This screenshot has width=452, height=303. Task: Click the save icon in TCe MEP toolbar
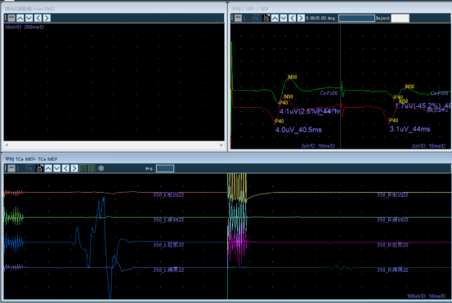click(39, 168)
